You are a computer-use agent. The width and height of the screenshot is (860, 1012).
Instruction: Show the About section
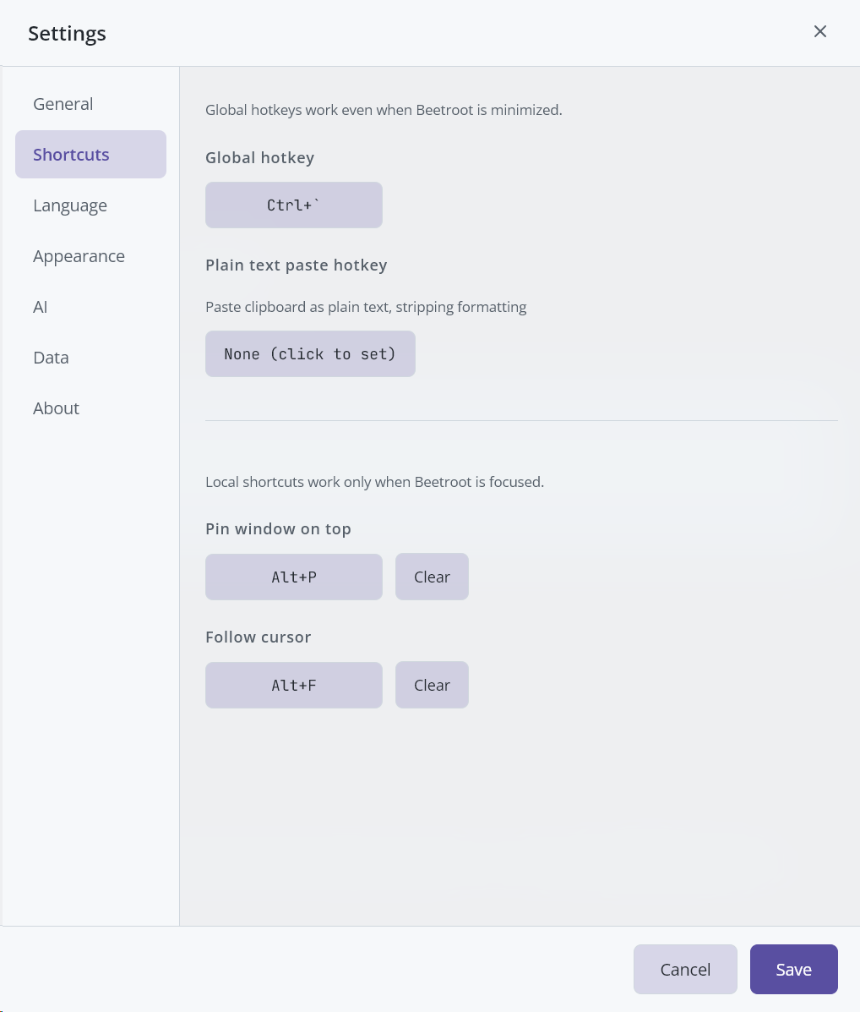(x=56, y=408)
